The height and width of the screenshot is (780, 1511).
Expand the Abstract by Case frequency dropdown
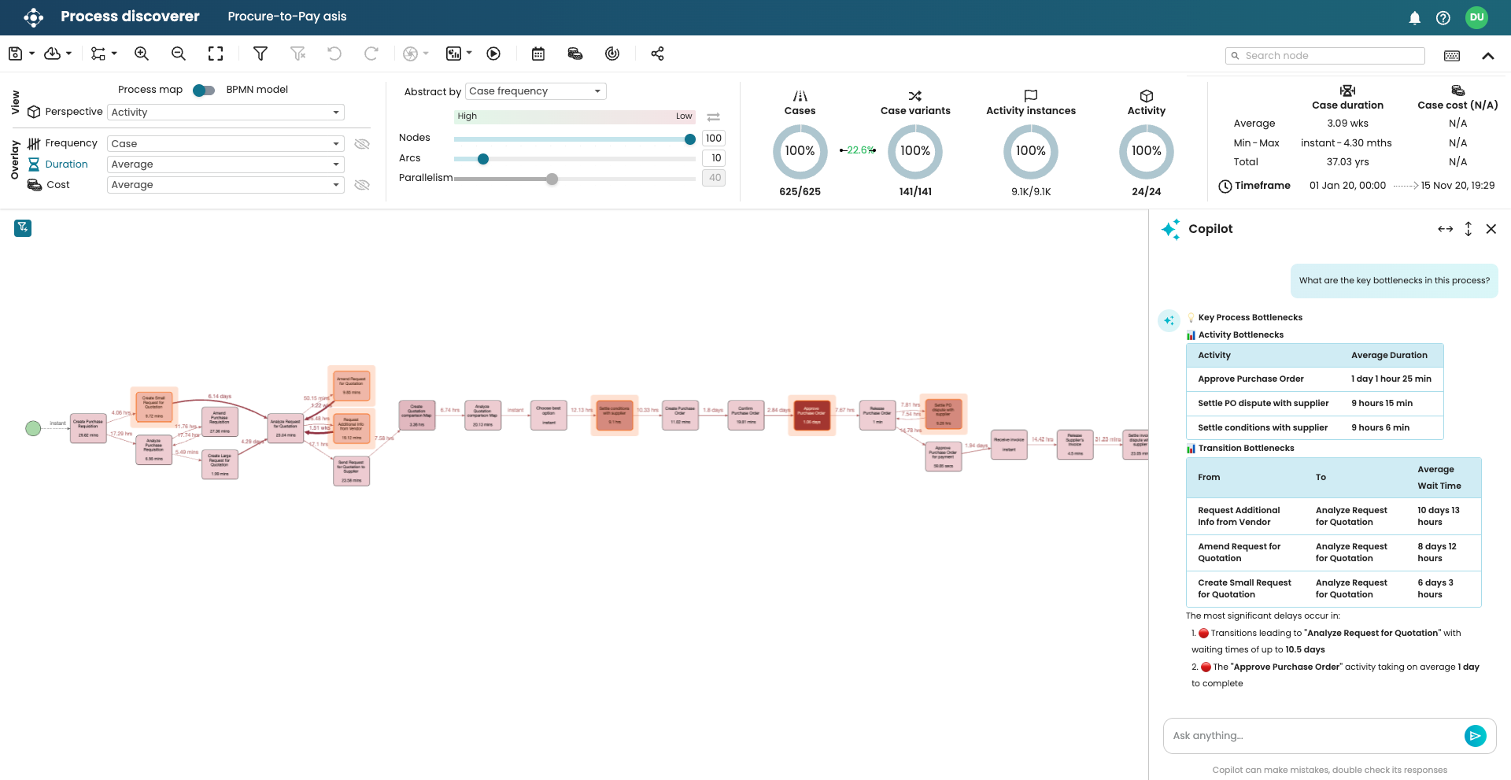pos(535,91)
